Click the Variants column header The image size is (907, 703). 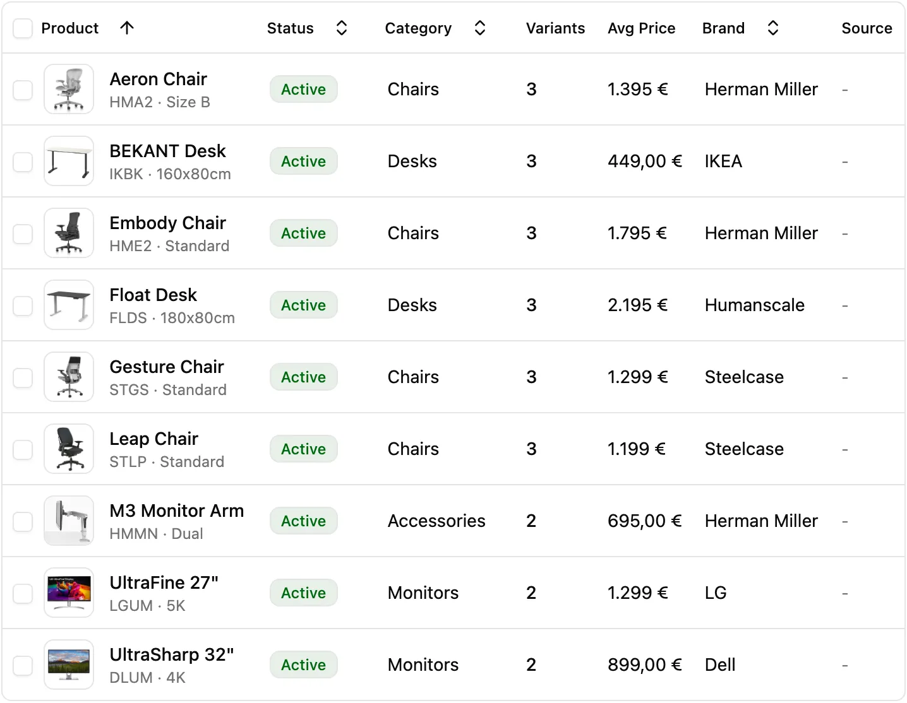coord(555,28)
